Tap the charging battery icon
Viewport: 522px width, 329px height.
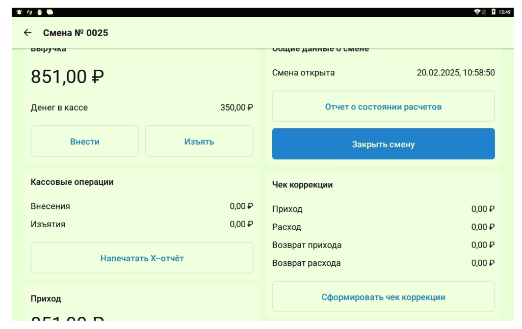tap(493, 12)
